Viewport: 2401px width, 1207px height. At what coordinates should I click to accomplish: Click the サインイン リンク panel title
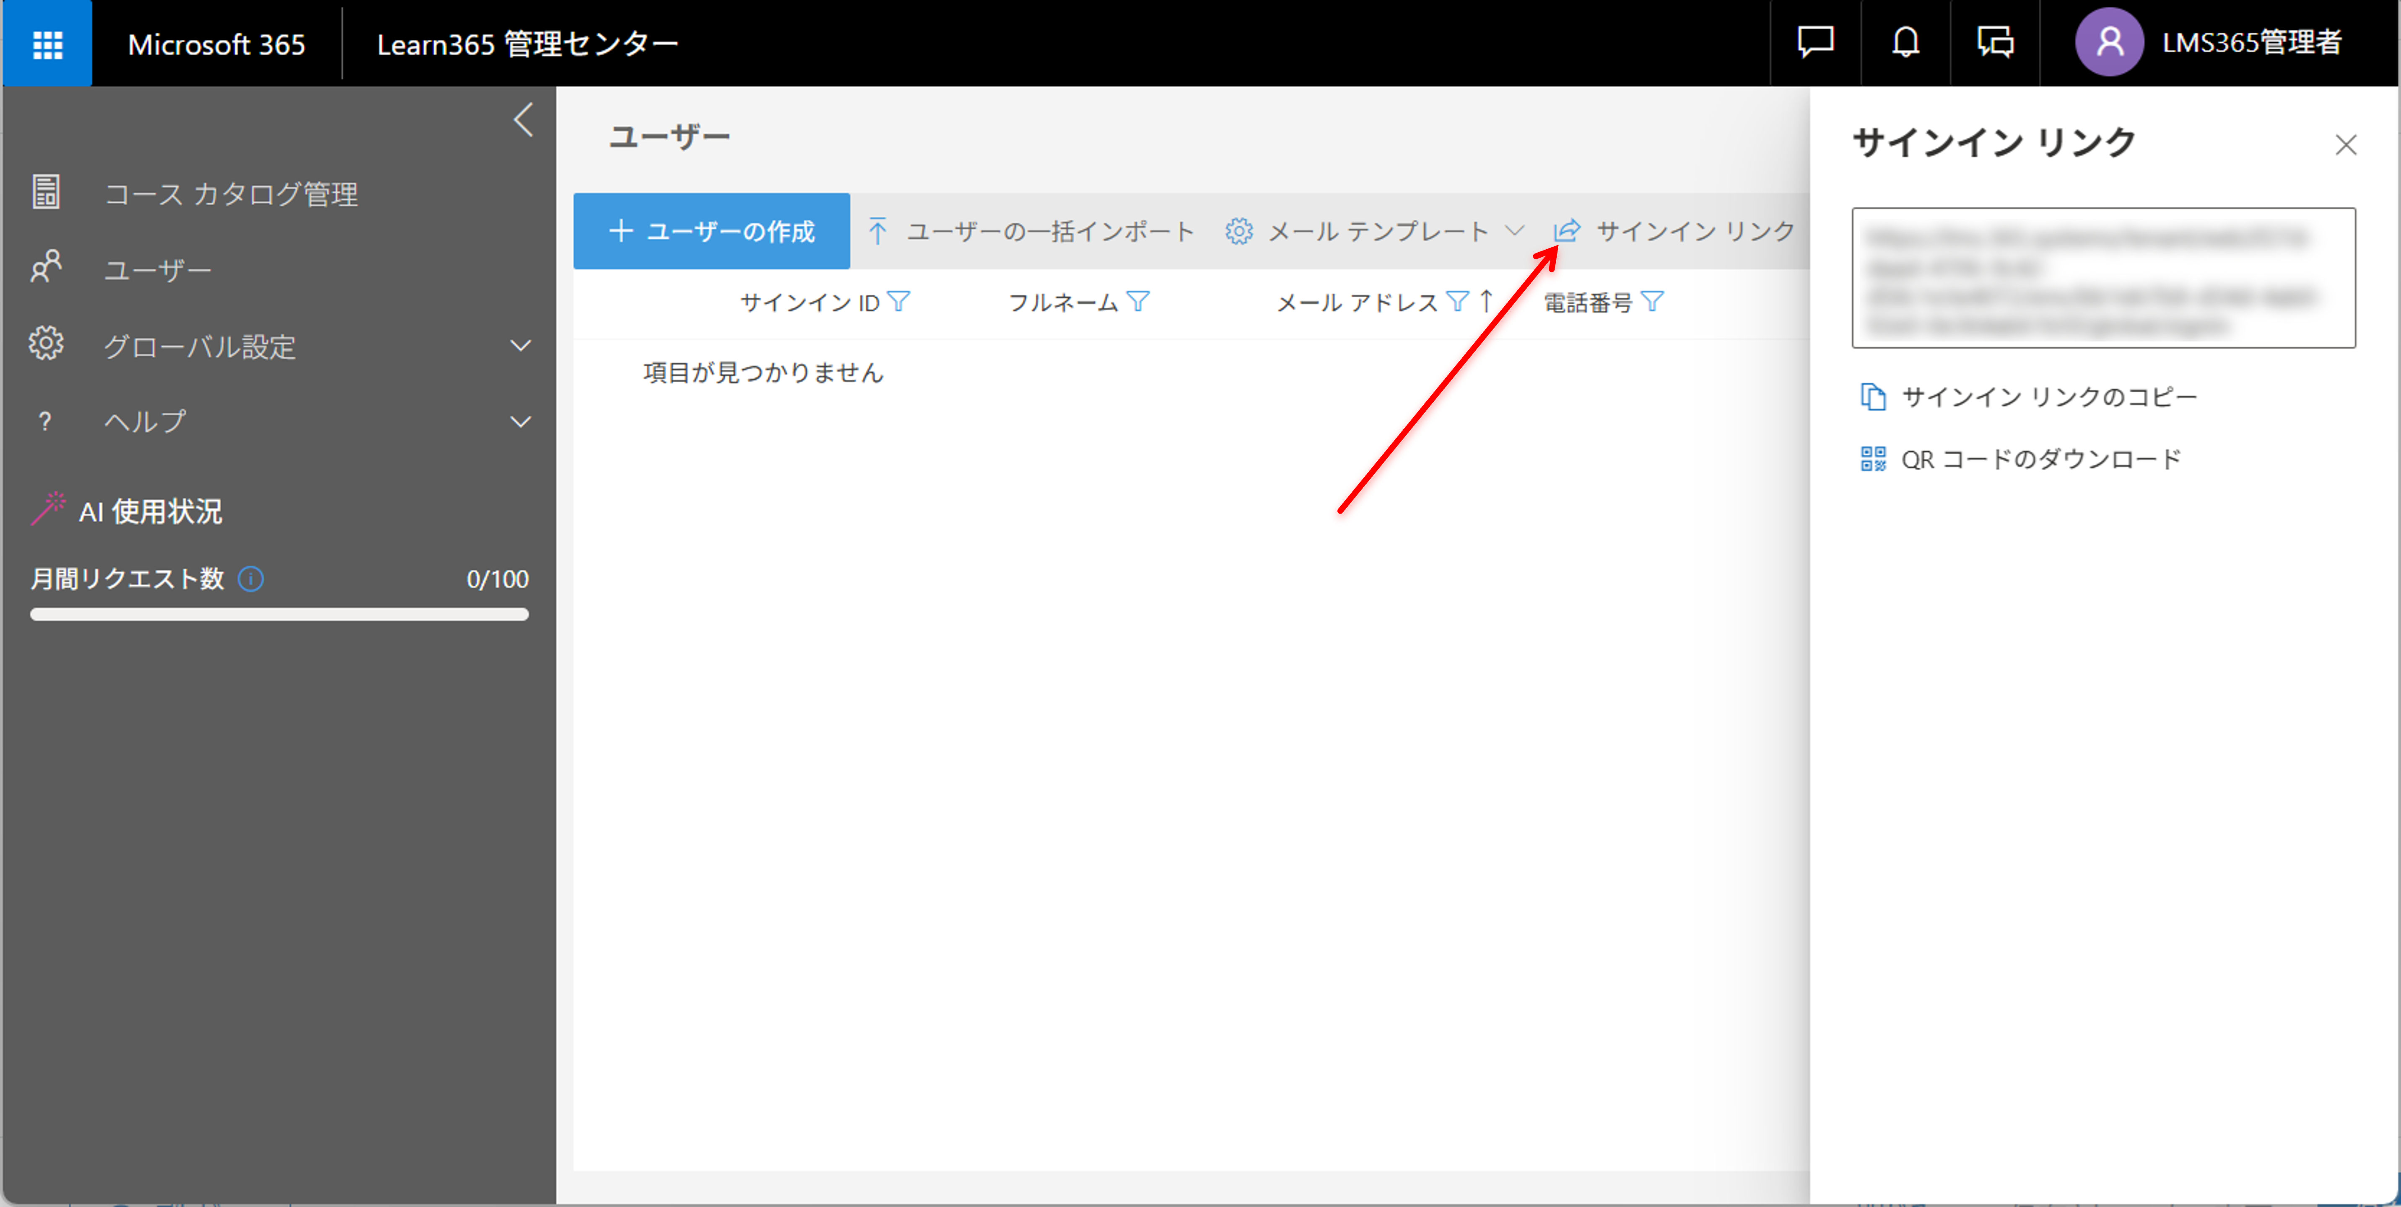click(1993, 142)
